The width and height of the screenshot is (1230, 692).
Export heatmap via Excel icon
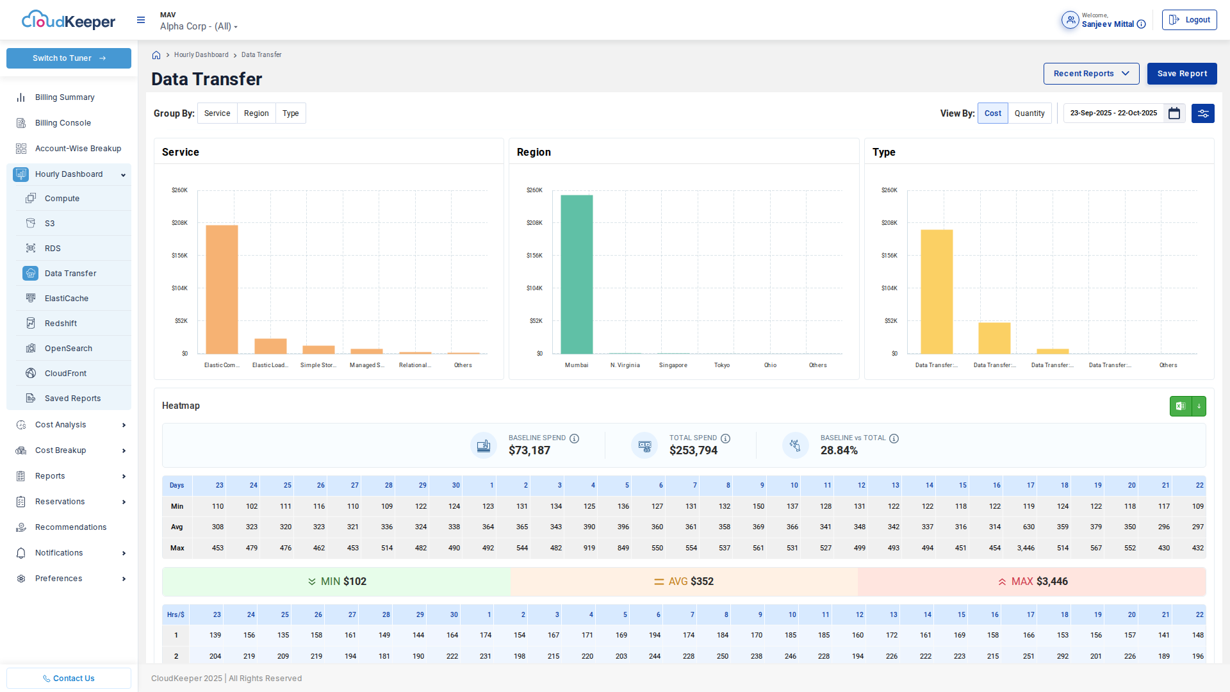(1181, 406)
